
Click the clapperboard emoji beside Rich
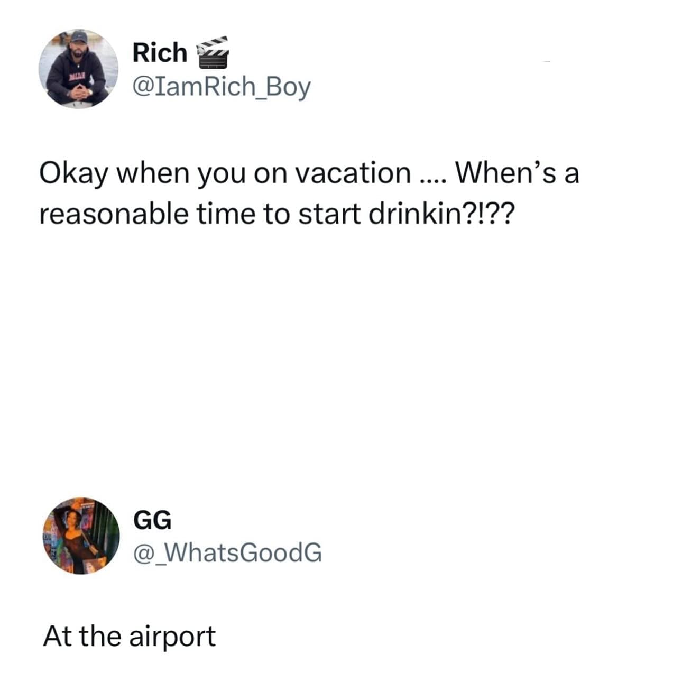[213, 53]
